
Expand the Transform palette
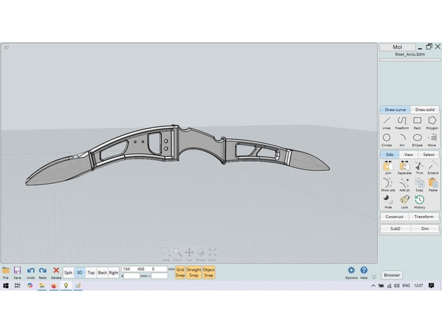click(x=424, y=217)
